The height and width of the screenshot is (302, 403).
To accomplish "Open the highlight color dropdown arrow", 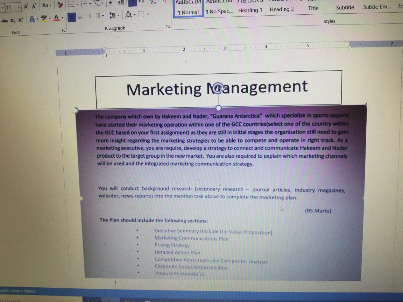I will 50,18.
